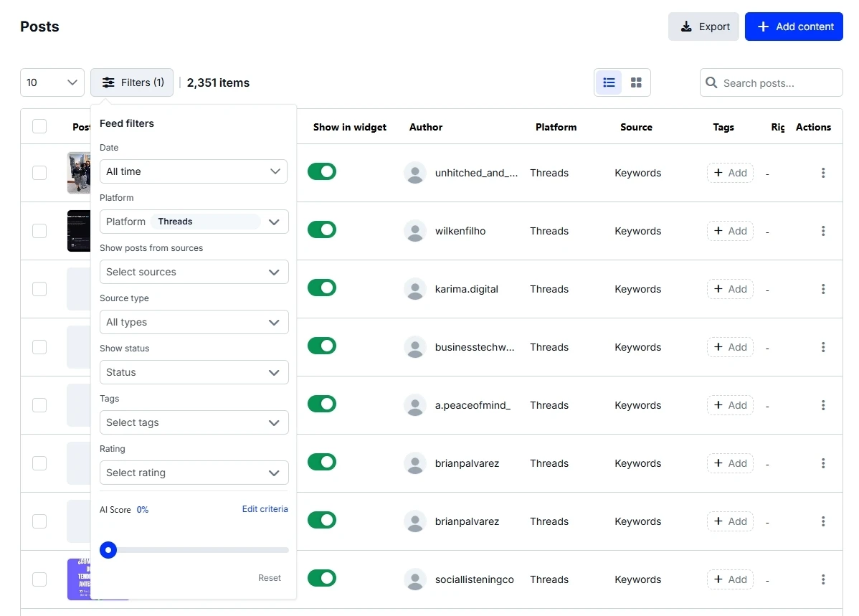Viewport: 859px width, 616px height.
Task: Turn off widget toggle for wilkenfilho
Action: point(321,229)
